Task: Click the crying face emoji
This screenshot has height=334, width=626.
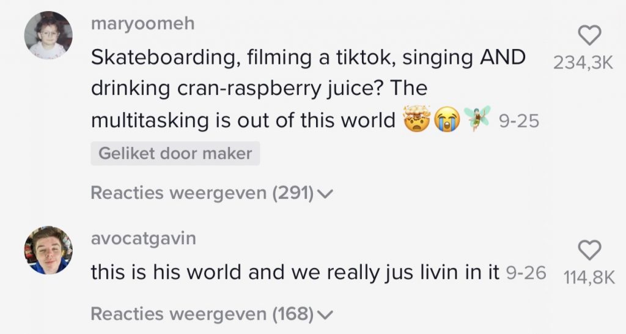Action: click(x=447, y=120)
